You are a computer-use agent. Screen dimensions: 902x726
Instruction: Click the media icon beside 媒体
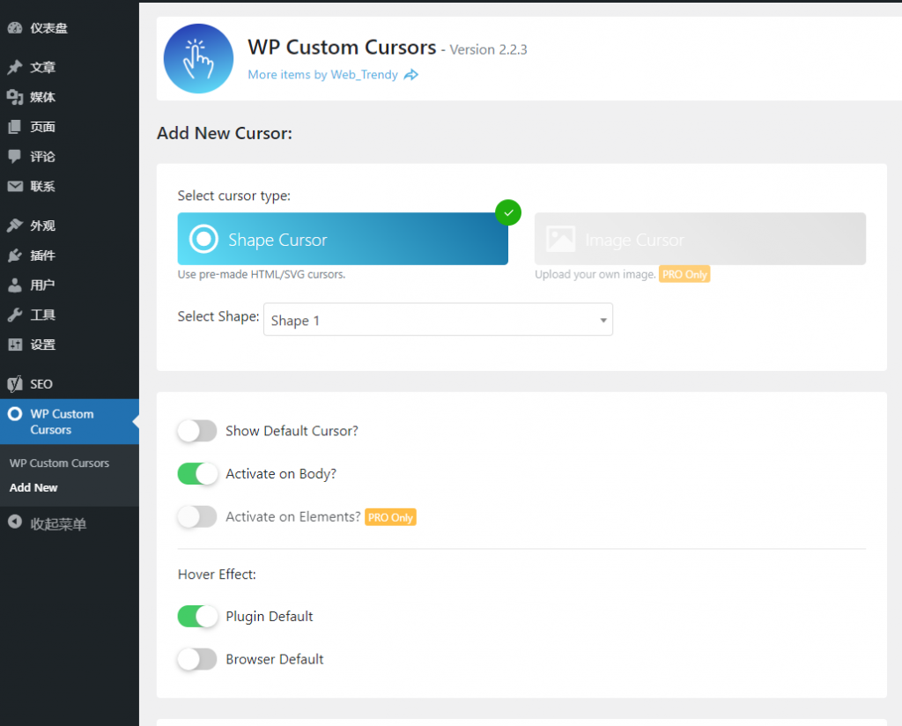15,97
